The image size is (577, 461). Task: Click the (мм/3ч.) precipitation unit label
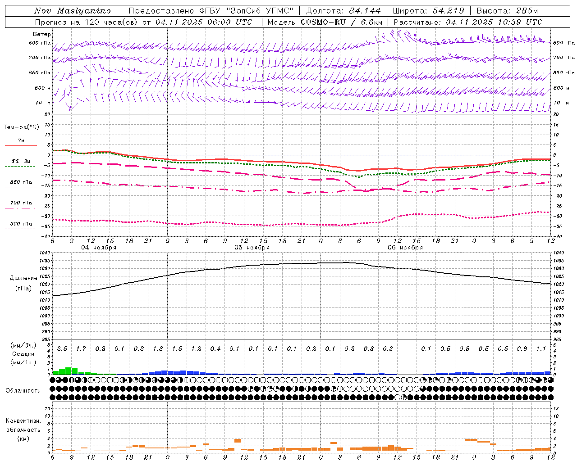pyautogui.click(x=23, y=345)
